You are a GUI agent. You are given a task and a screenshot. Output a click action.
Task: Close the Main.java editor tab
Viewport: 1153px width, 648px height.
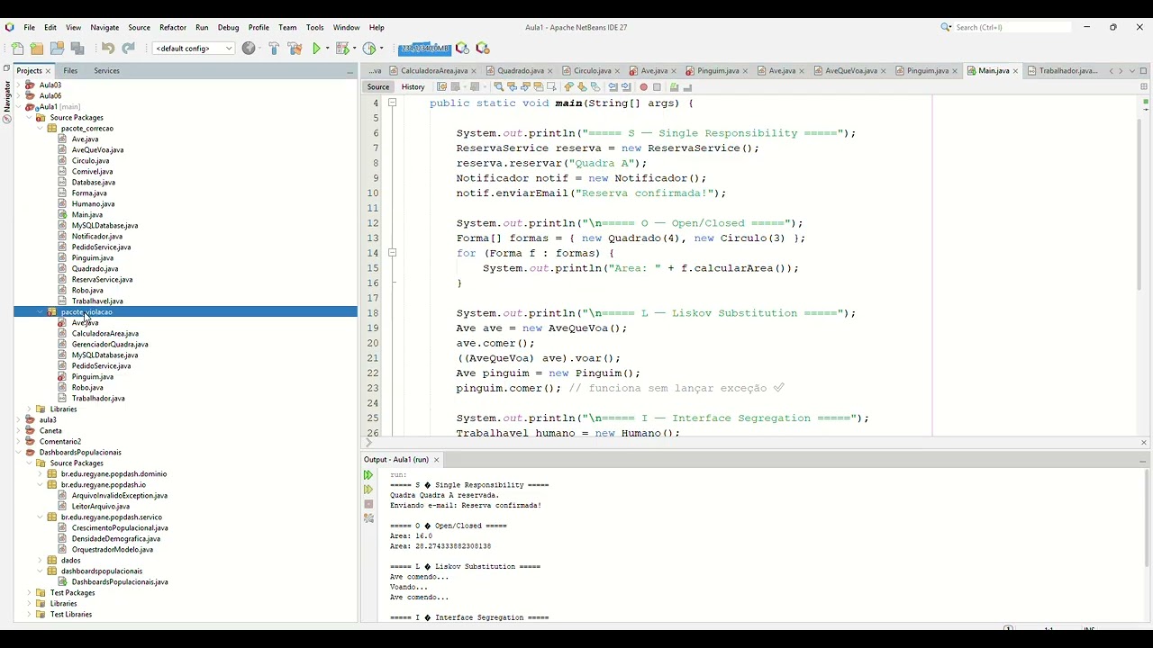click(x=1015, y=71)
